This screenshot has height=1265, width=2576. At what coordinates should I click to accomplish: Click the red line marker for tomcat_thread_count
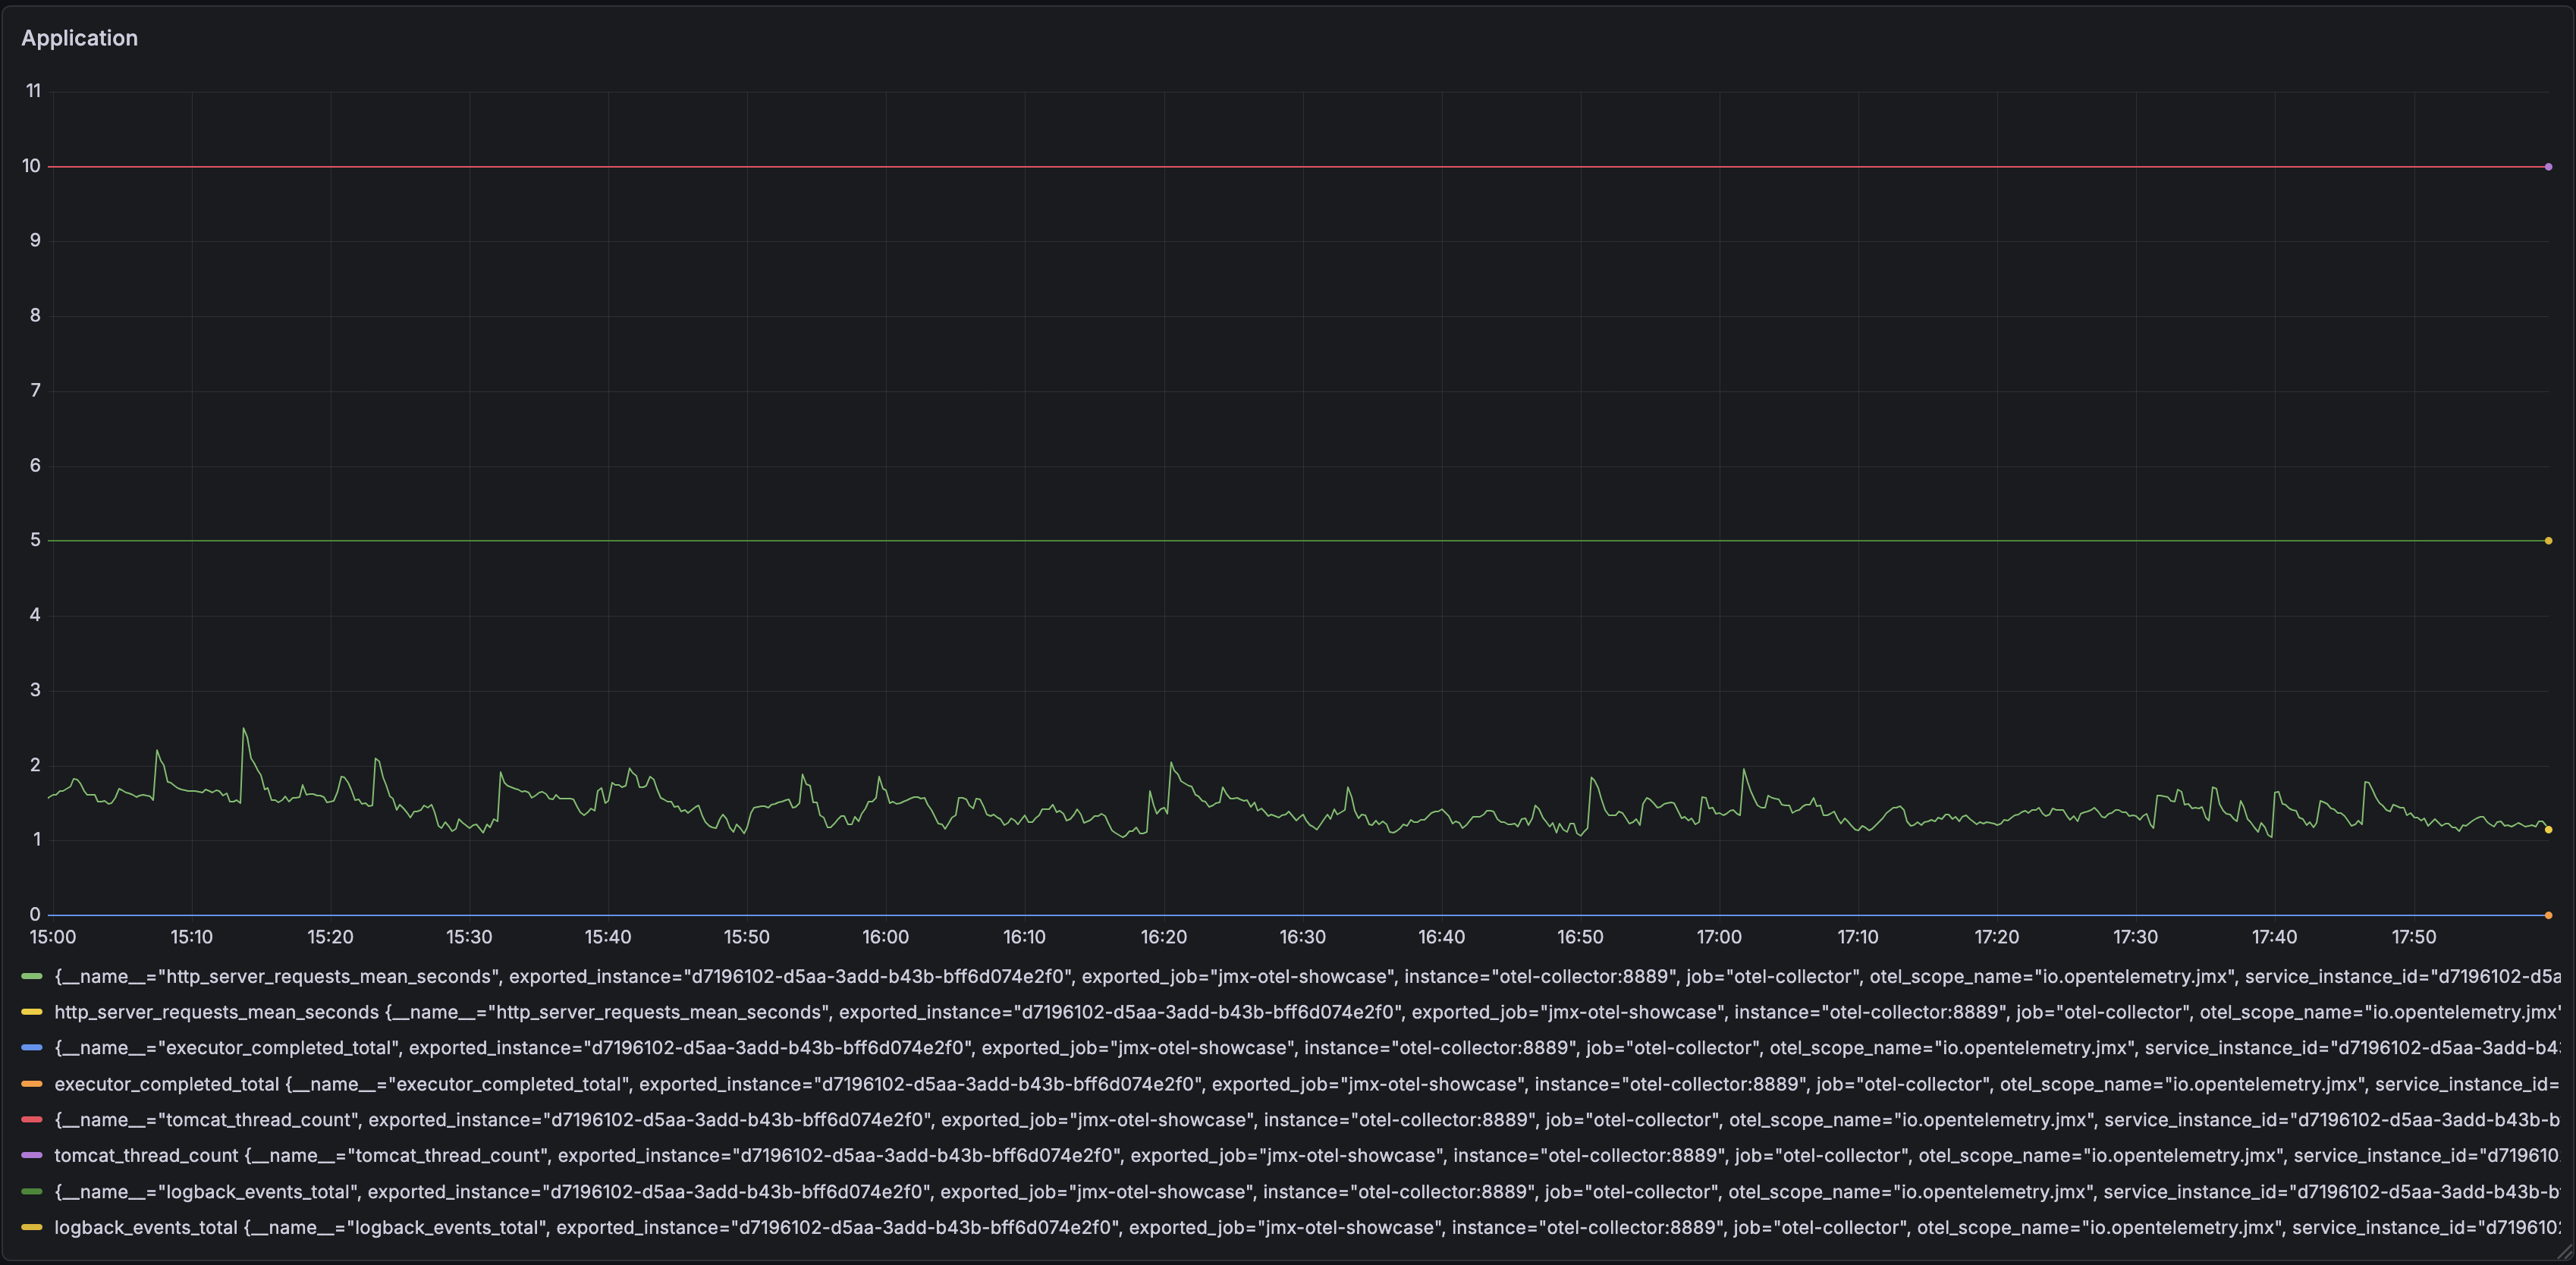[33, 1120]
